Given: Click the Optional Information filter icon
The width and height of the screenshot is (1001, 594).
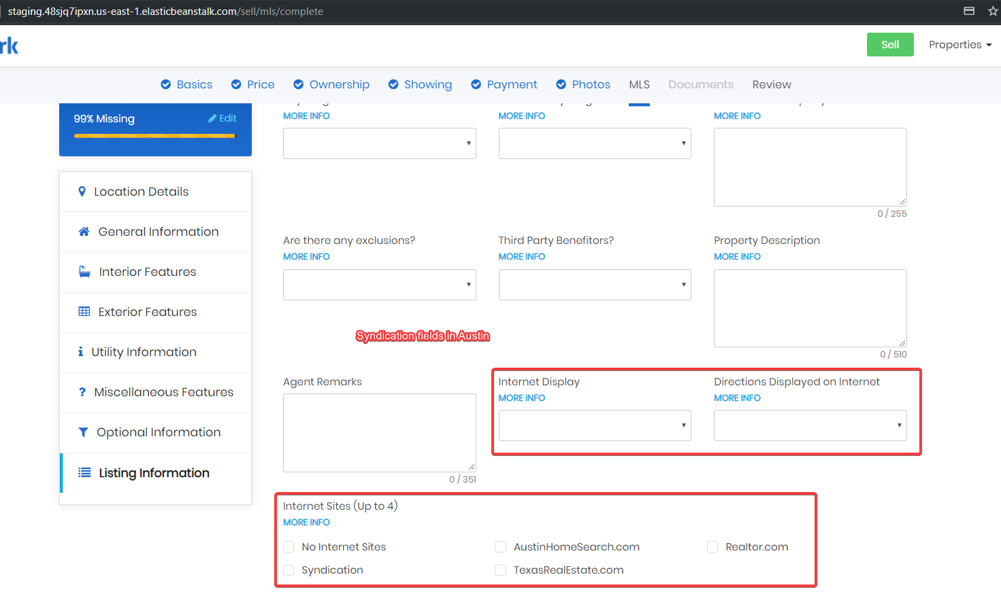Looking at the screenshot, I should pyautogui.click(x=83, y=432).
